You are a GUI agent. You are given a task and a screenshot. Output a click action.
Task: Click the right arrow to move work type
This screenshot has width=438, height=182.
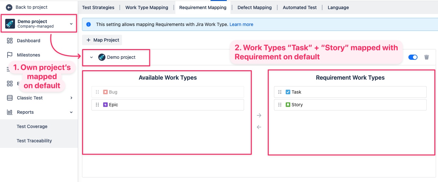click(x=259, y=115)
